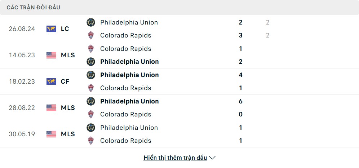Click USA flag icon beside 30.05.19 MLS
This screenshot has width=359, height=168.
coord(52,134)
